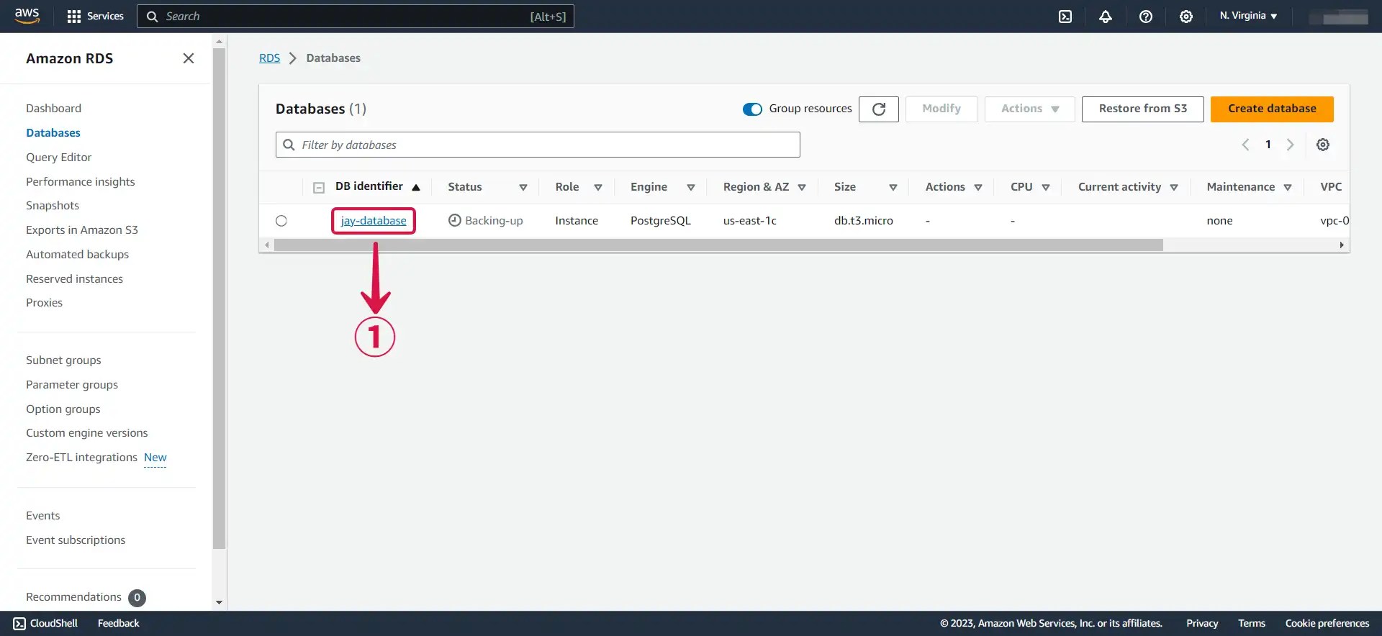The width and height of the screenshot is (1382, 636).
Task: Click sidebar scroll-down arrow
Action: [x=220, y=603]
